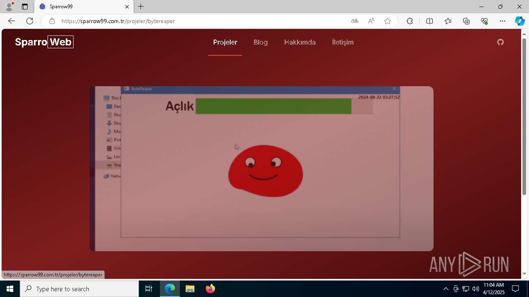The height and width of the screenshot is (297, 529).
Task: Open the Collections icon
Action: pyautogui.click(x=466, y=21)
